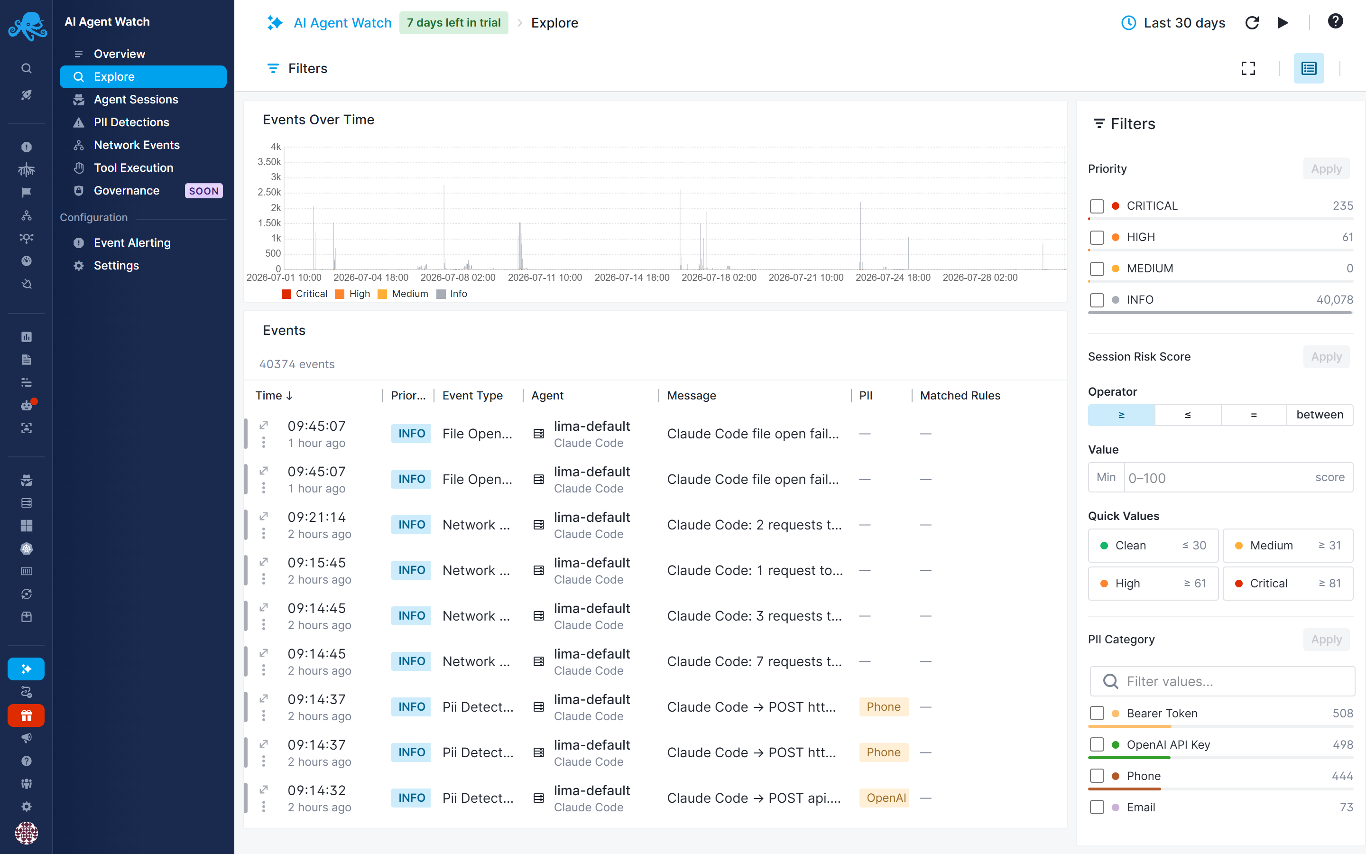Select the highlighted AI sparkle rail icon
This screenshot has height=854, width=1366.
point(27,669)
